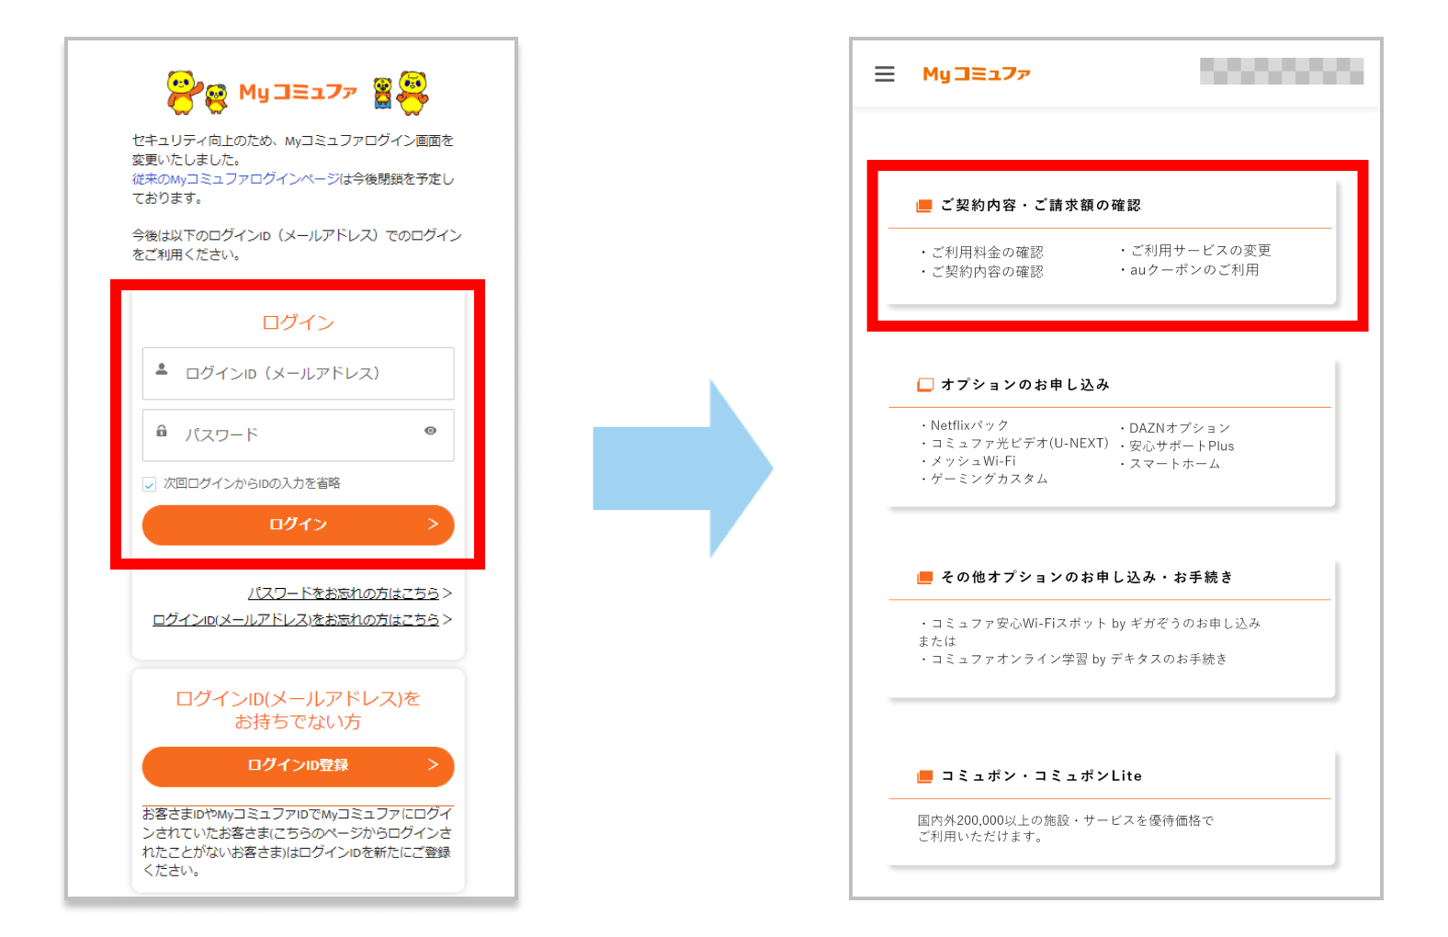Open the Netflixパック option link

(x=968, y=425)
